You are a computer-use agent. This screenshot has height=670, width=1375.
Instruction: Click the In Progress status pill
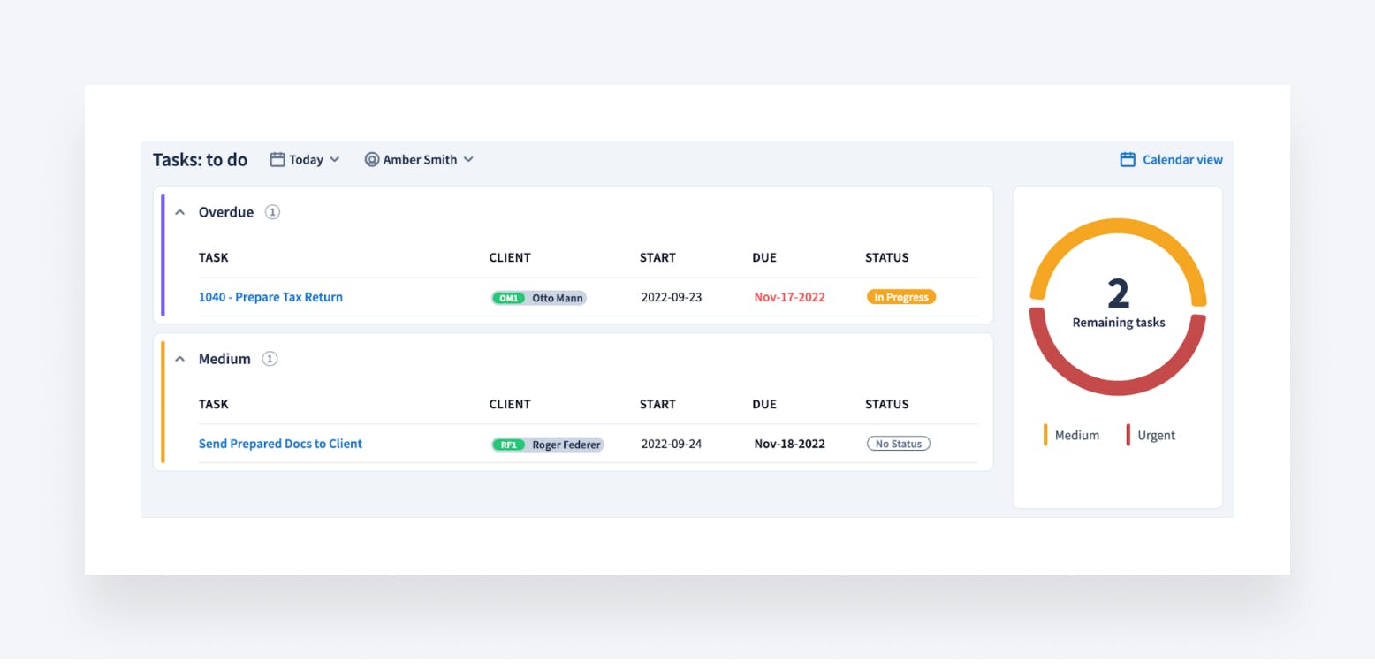point(900,297)
